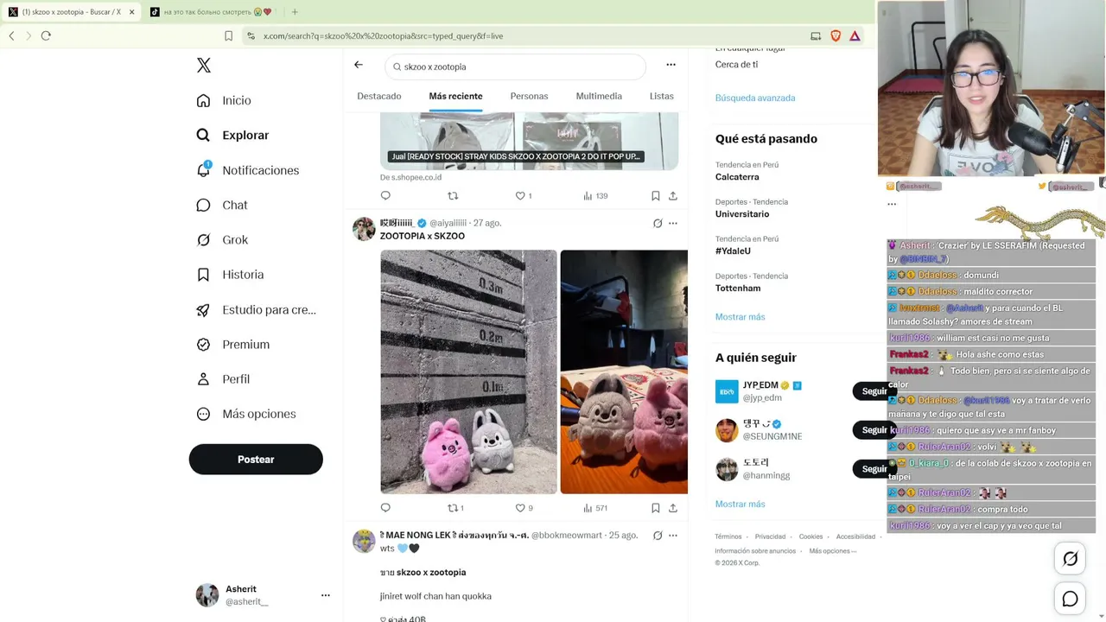Open more options on MAE NONG LEK post
The height and width of the screenshot is (622, 1106).
point(673,536)
